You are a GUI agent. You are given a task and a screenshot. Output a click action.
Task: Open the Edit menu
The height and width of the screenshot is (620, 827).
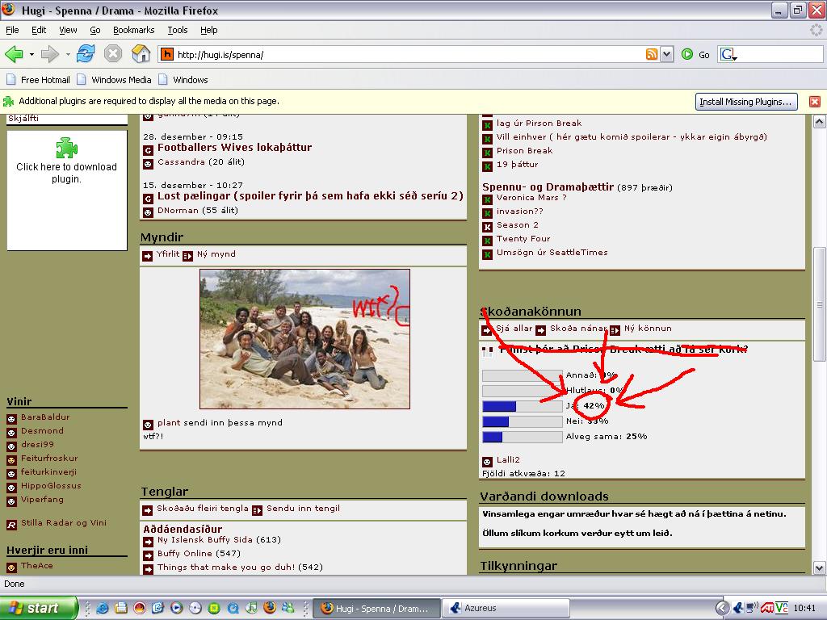pyautogui.click(x=39, y=30)
